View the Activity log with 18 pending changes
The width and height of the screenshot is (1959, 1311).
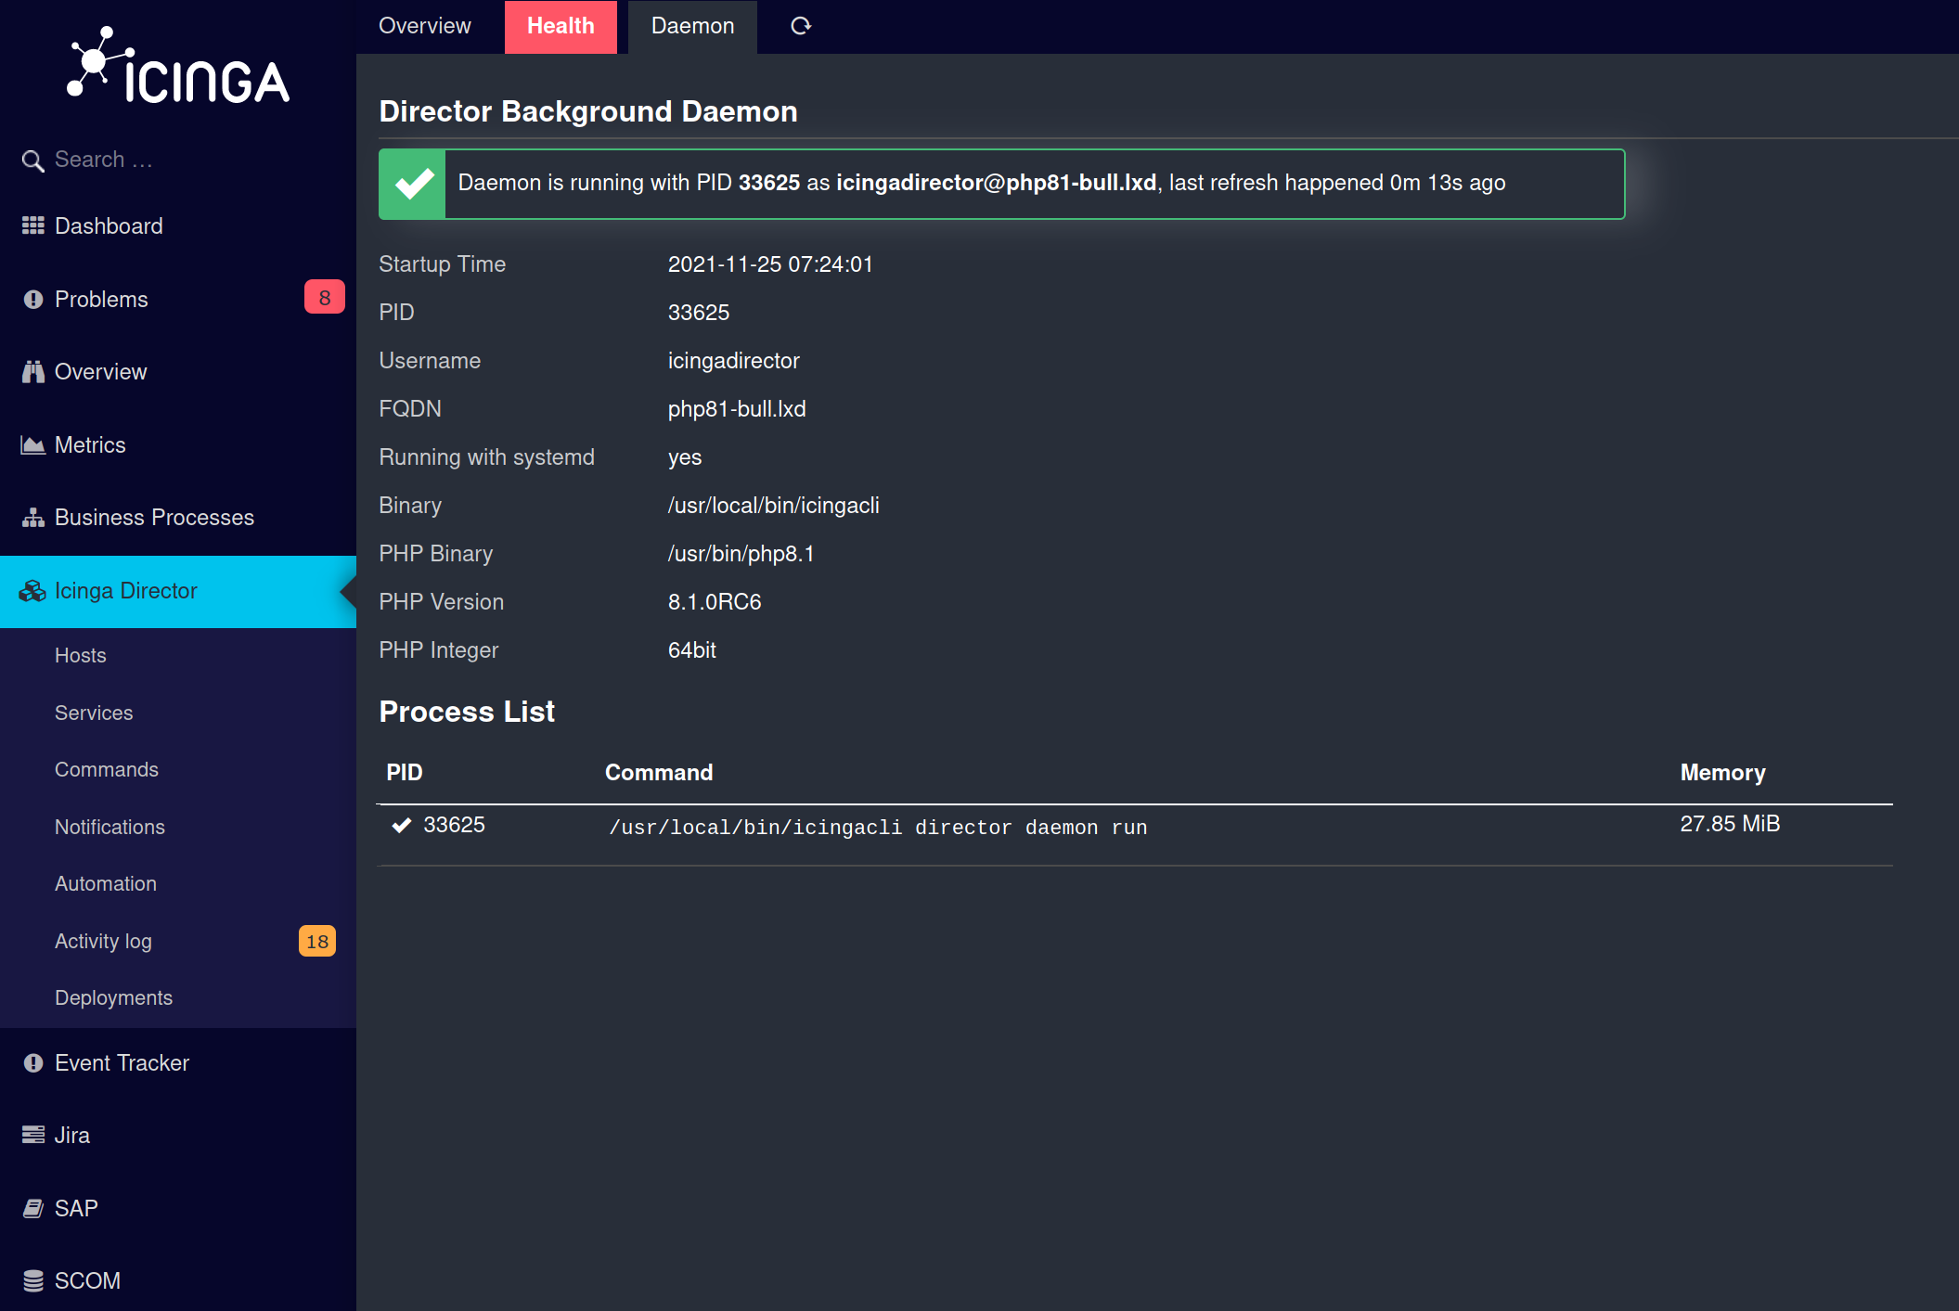pos(103,941)
